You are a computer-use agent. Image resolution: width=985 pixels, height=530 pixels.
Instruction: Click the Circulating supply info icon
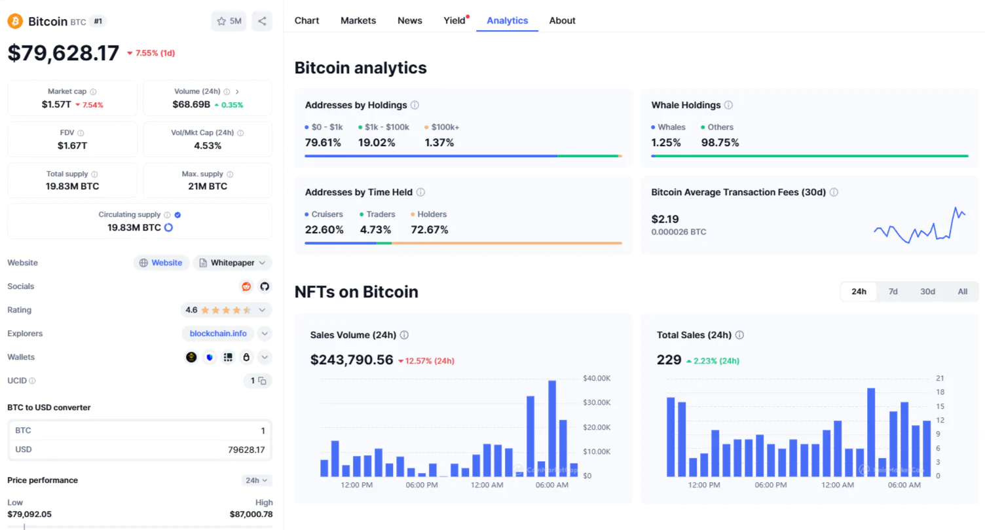pos(167,215)
